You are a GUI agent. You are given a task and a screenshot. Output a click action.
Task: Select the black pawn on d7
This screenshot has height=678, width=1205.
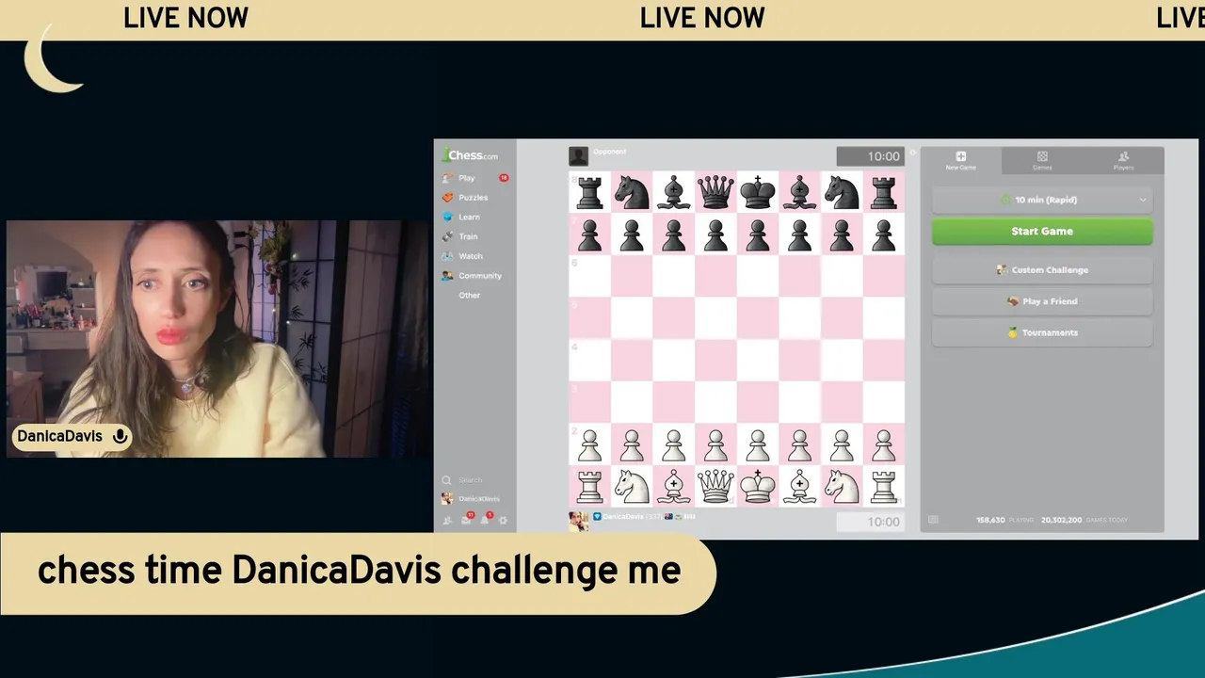(715, 234)
